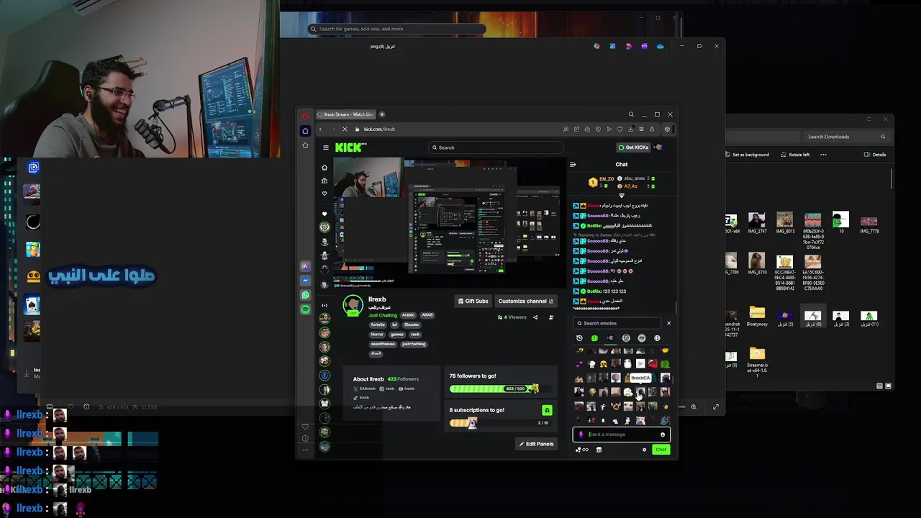This screenshot has width=921, height=518.
Task: Click Set as background in Downloads window
Action: (x=748, y=155)
